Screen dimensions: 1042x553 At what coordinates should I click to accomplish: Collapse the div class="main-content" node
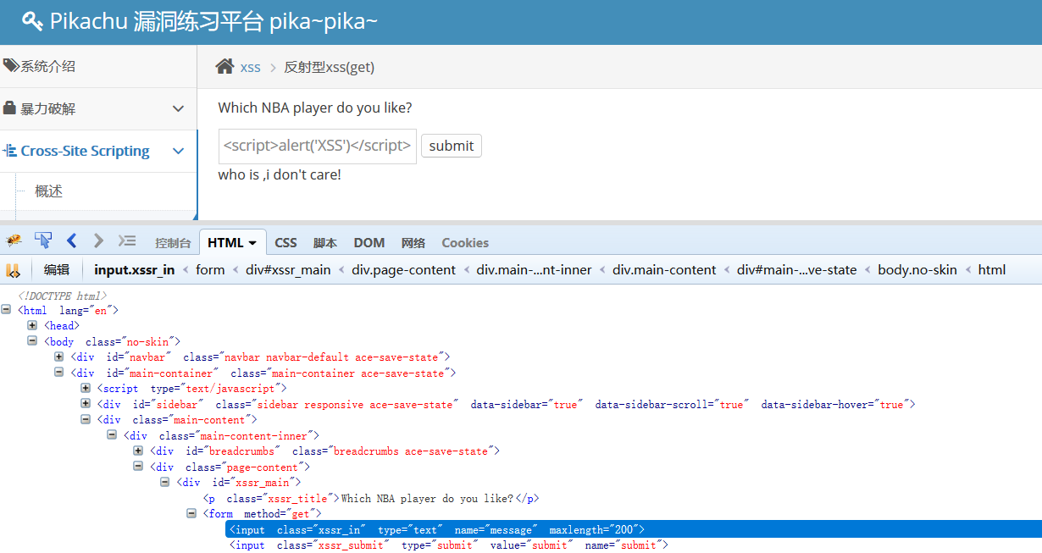[x=86, y=419]
